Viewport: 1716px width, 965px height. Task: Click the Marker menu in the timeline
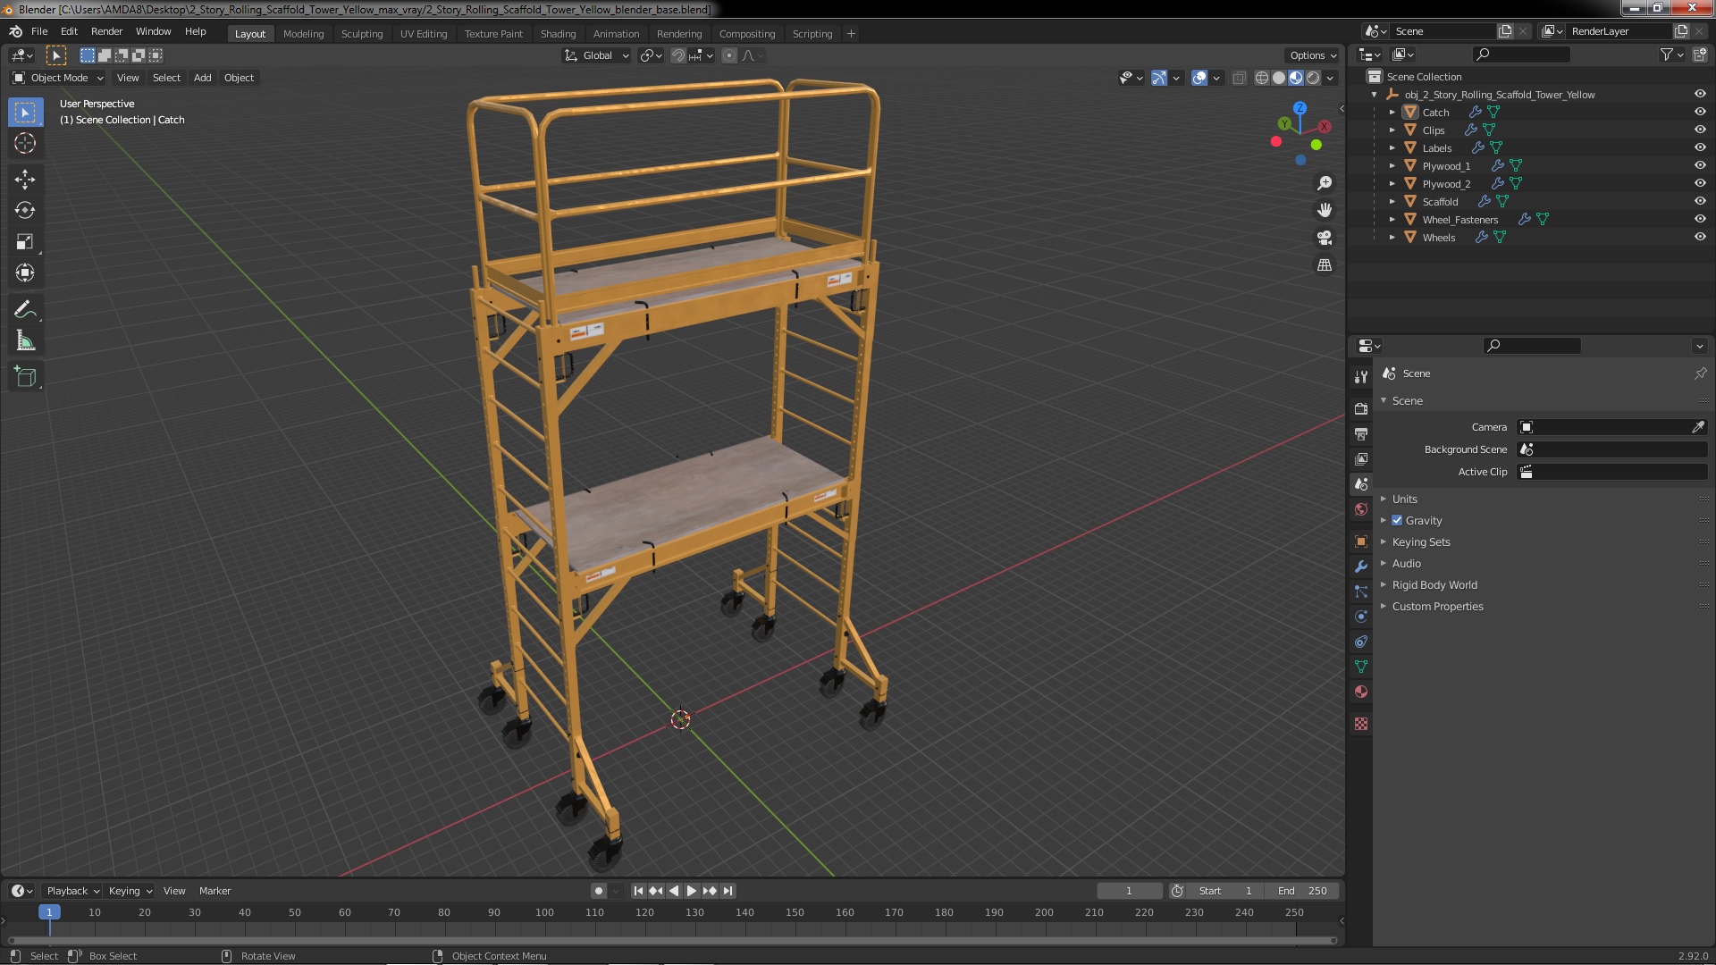pyautogui.click(x=214, y=891)
